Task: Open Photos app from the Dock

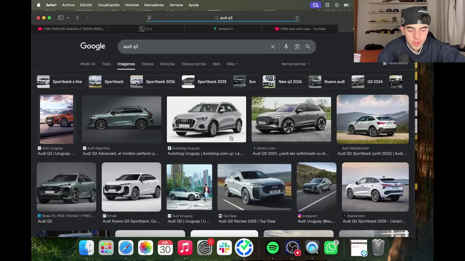Action: click(x=145, y=248)
